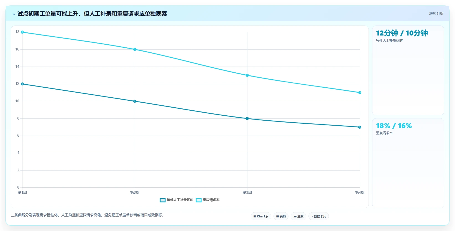Select the 表格 chip
The image size is (455, 231).
coord(281,216)
